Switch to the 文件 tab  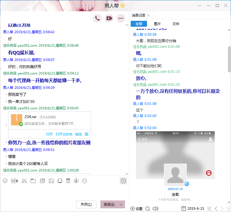176,24
